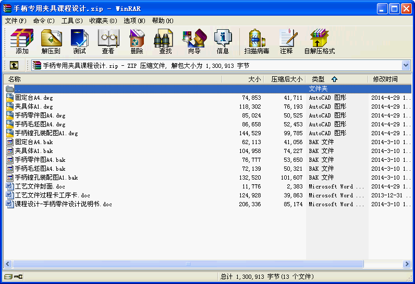
Task: Click the 解压到 (Extract To) icon
Action: (x=51, y=41)
